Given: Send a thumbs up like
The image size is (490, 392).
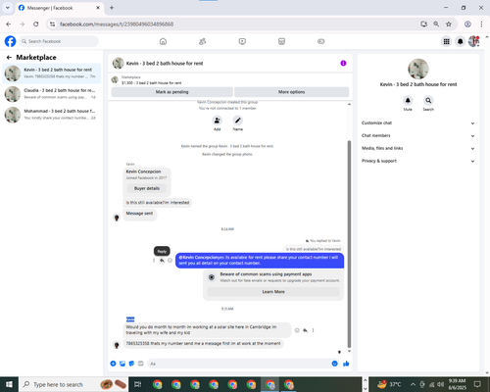Looking at the screenshot, I should [x=346, y=364].
